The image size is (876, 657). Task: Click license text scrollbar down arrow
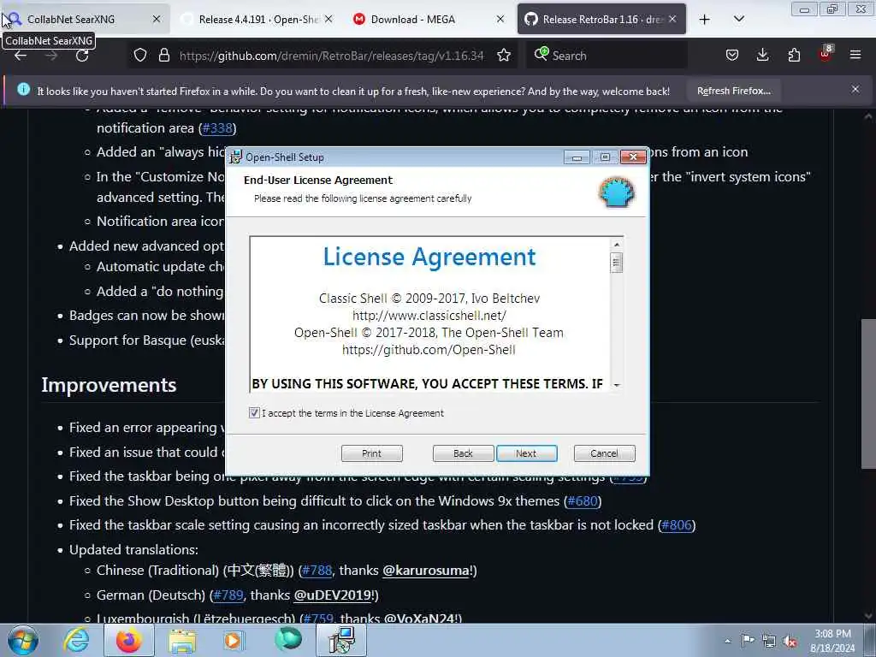click(617, 385)
